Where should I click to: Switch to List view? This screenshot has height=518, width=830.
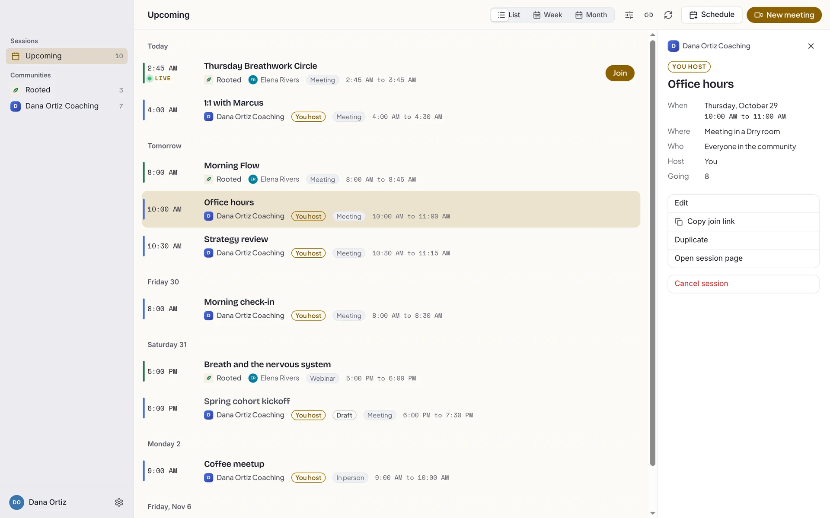coord(509,15)
